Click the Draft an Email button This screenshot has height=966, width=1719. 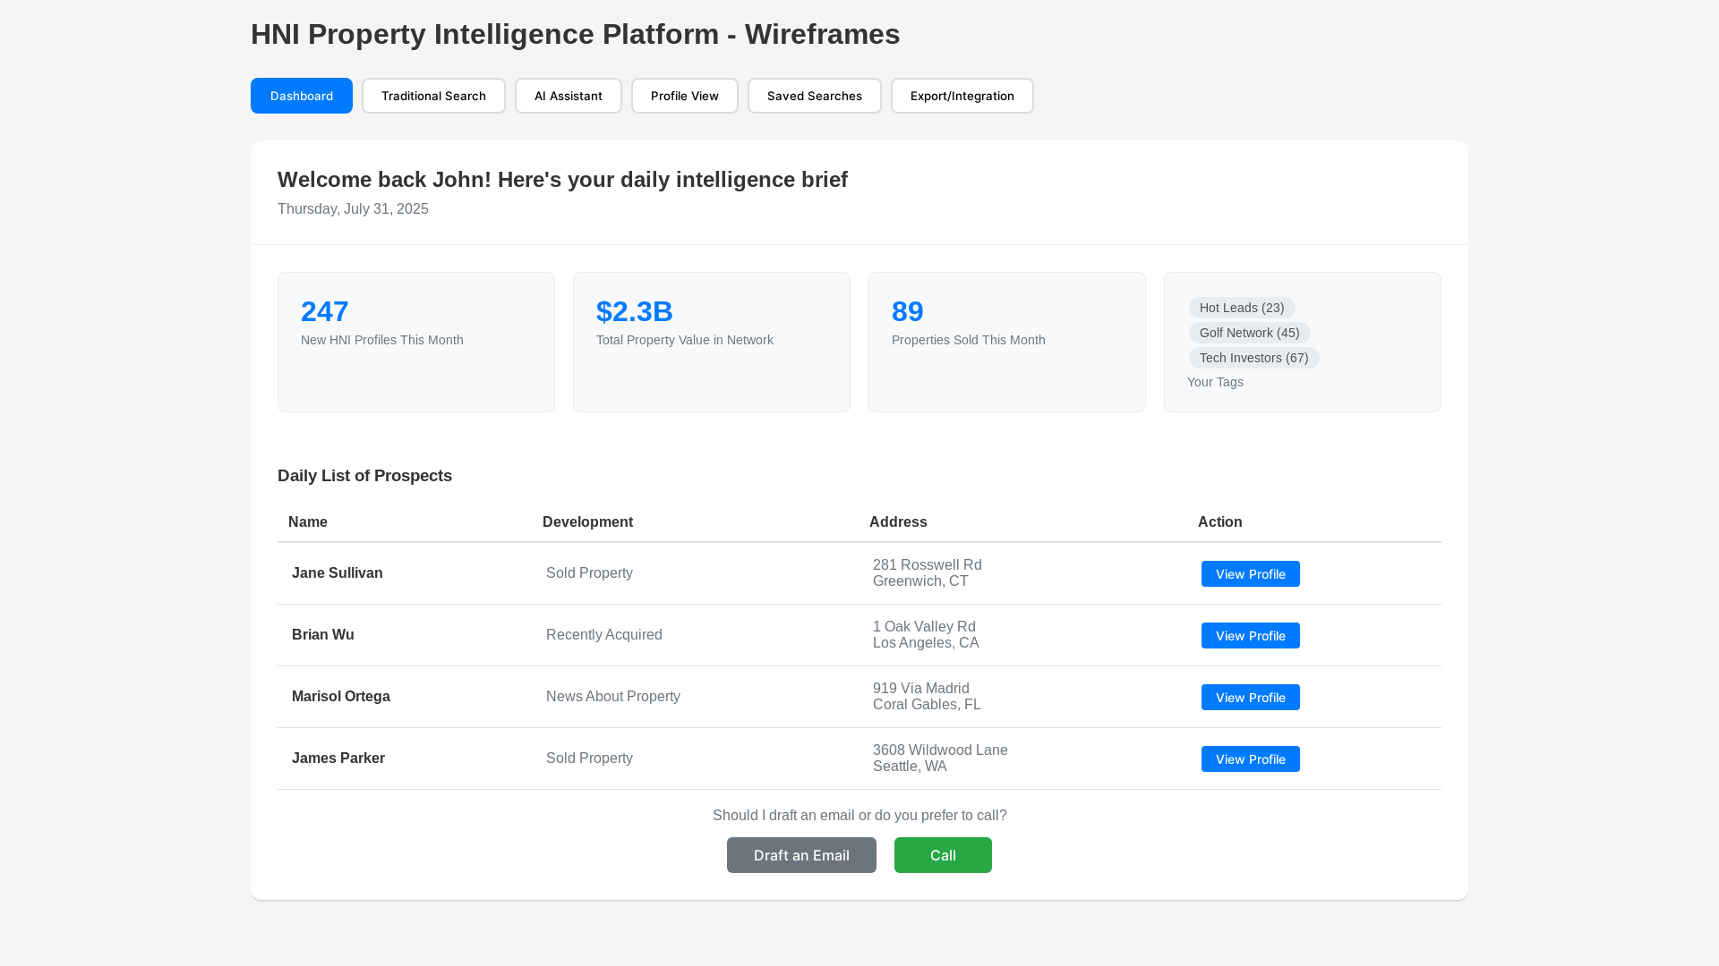tap(801, 855)
